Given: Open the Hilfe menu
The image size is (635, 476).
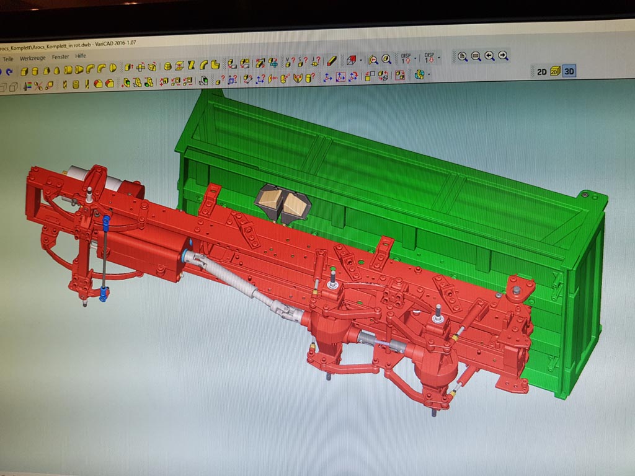Looking at the screenshot, I should [81, 56].
